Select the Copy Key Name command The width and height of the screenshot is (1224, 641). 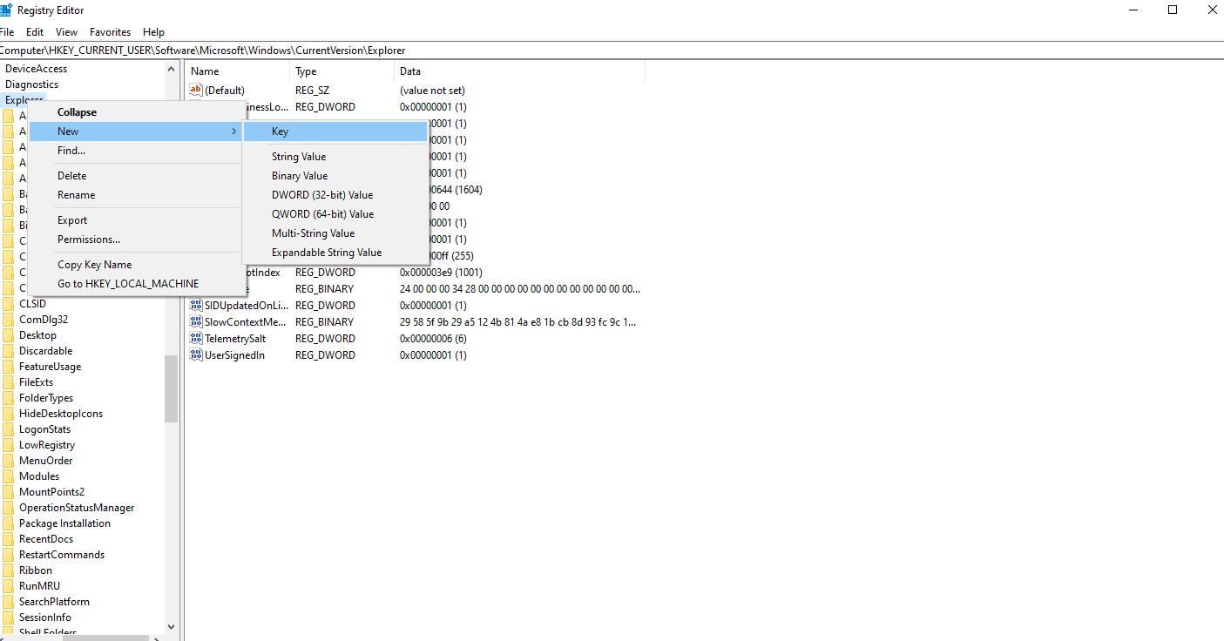(94, 264)
